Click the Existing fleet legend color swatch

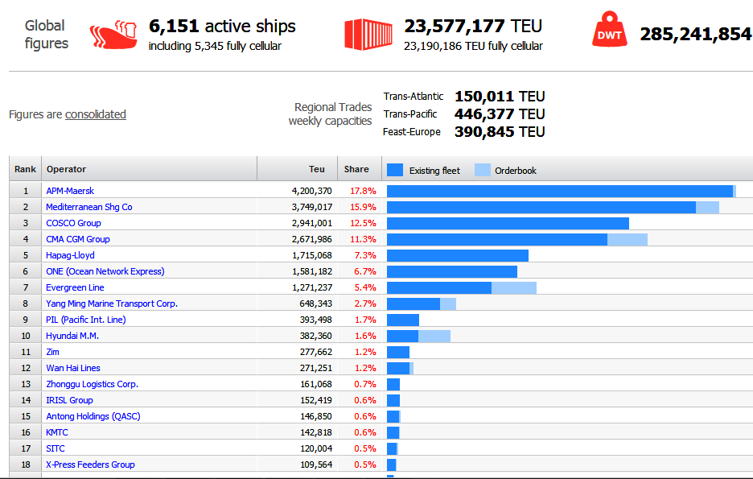[395, 170]
